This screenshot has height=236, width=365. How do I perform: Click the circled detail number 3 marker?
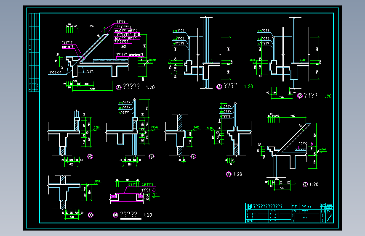(x=300, y=96)
